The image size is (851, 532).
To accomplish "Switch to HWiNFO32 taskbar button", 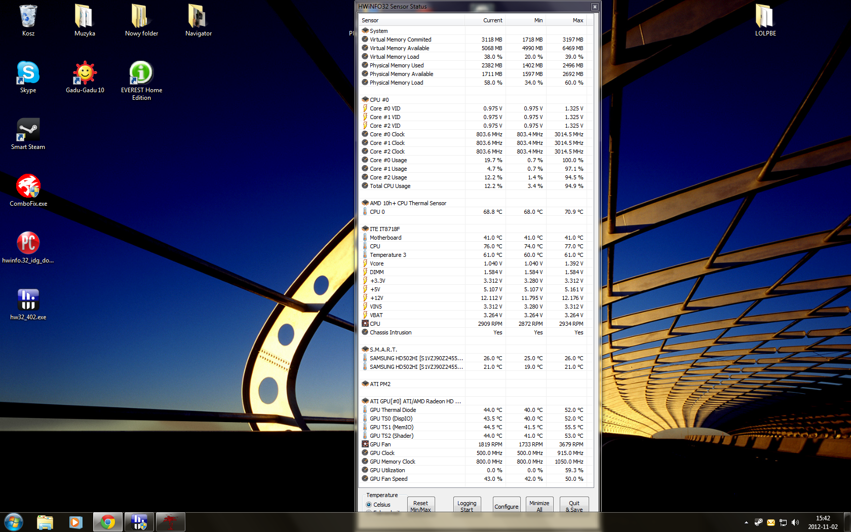I will pyautogui.click(x=139, y=522).
